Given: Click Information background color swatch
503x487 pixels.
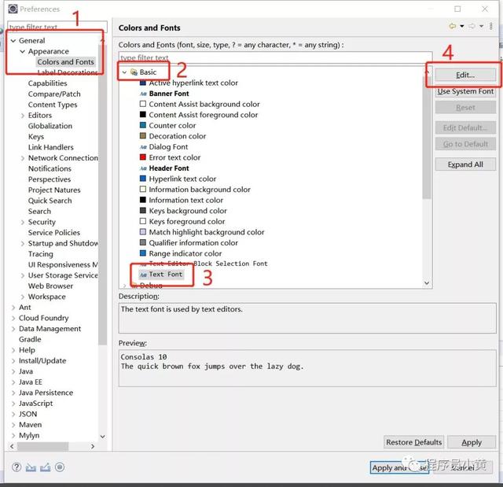Looking at the screenshot, I should (143, 189).
